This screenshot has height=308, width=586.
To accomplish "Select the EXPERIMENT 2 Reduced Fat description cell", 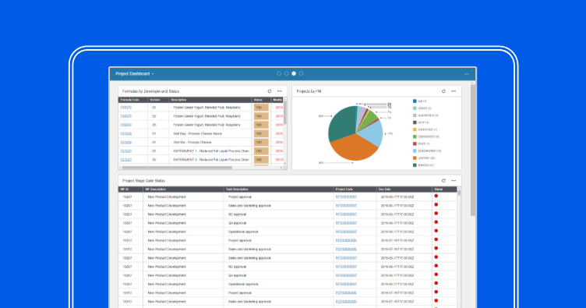I will pyautogui.click(x=211, y=160).
